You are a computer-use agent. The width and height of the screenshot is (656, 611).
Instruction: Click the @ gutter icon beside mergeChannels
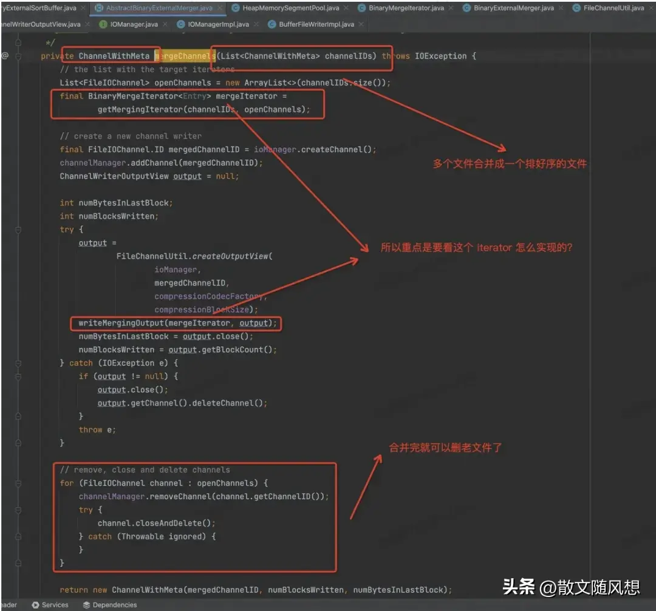(x=5, y=56)
